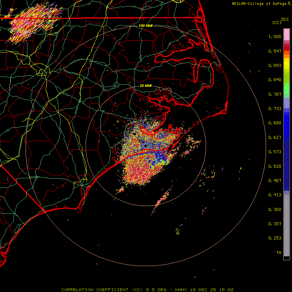This screenshot has width=292, height=292.
Task: Click the light pink top color bar segment
Action: 286,35
